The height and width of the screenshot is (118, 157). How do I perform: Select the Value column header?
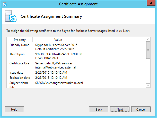(x=58, y=40)
